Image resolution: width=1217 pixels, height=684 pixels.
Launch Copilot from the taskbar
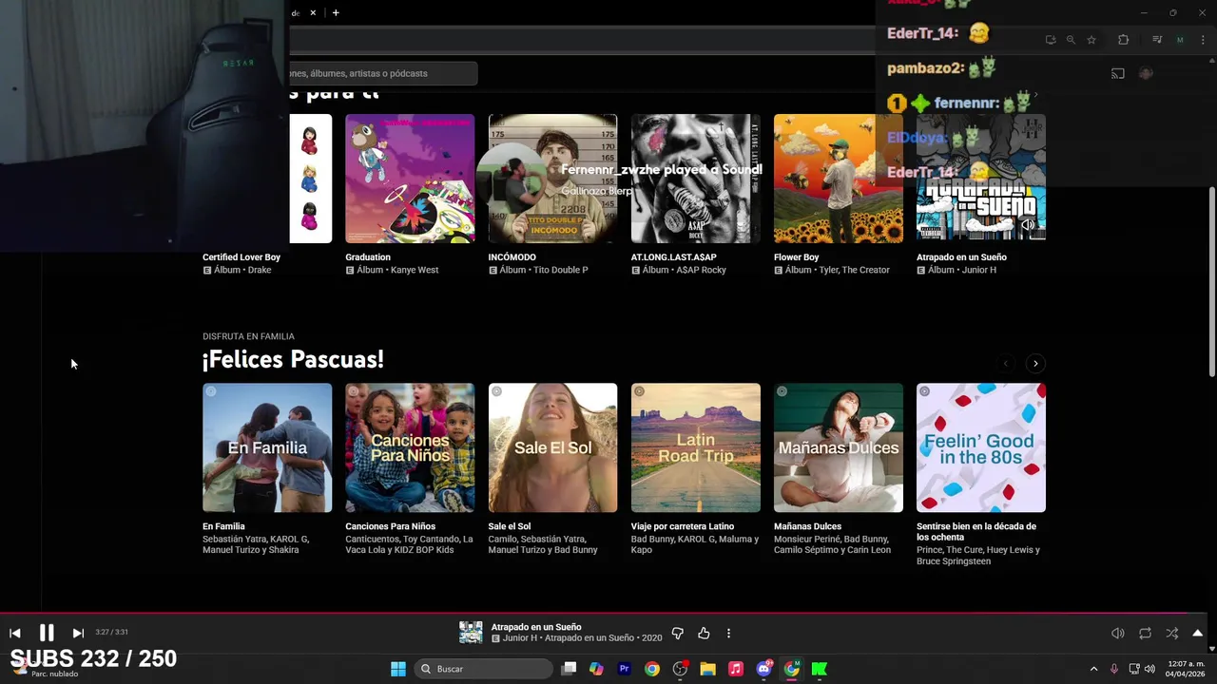click(596, 669)
